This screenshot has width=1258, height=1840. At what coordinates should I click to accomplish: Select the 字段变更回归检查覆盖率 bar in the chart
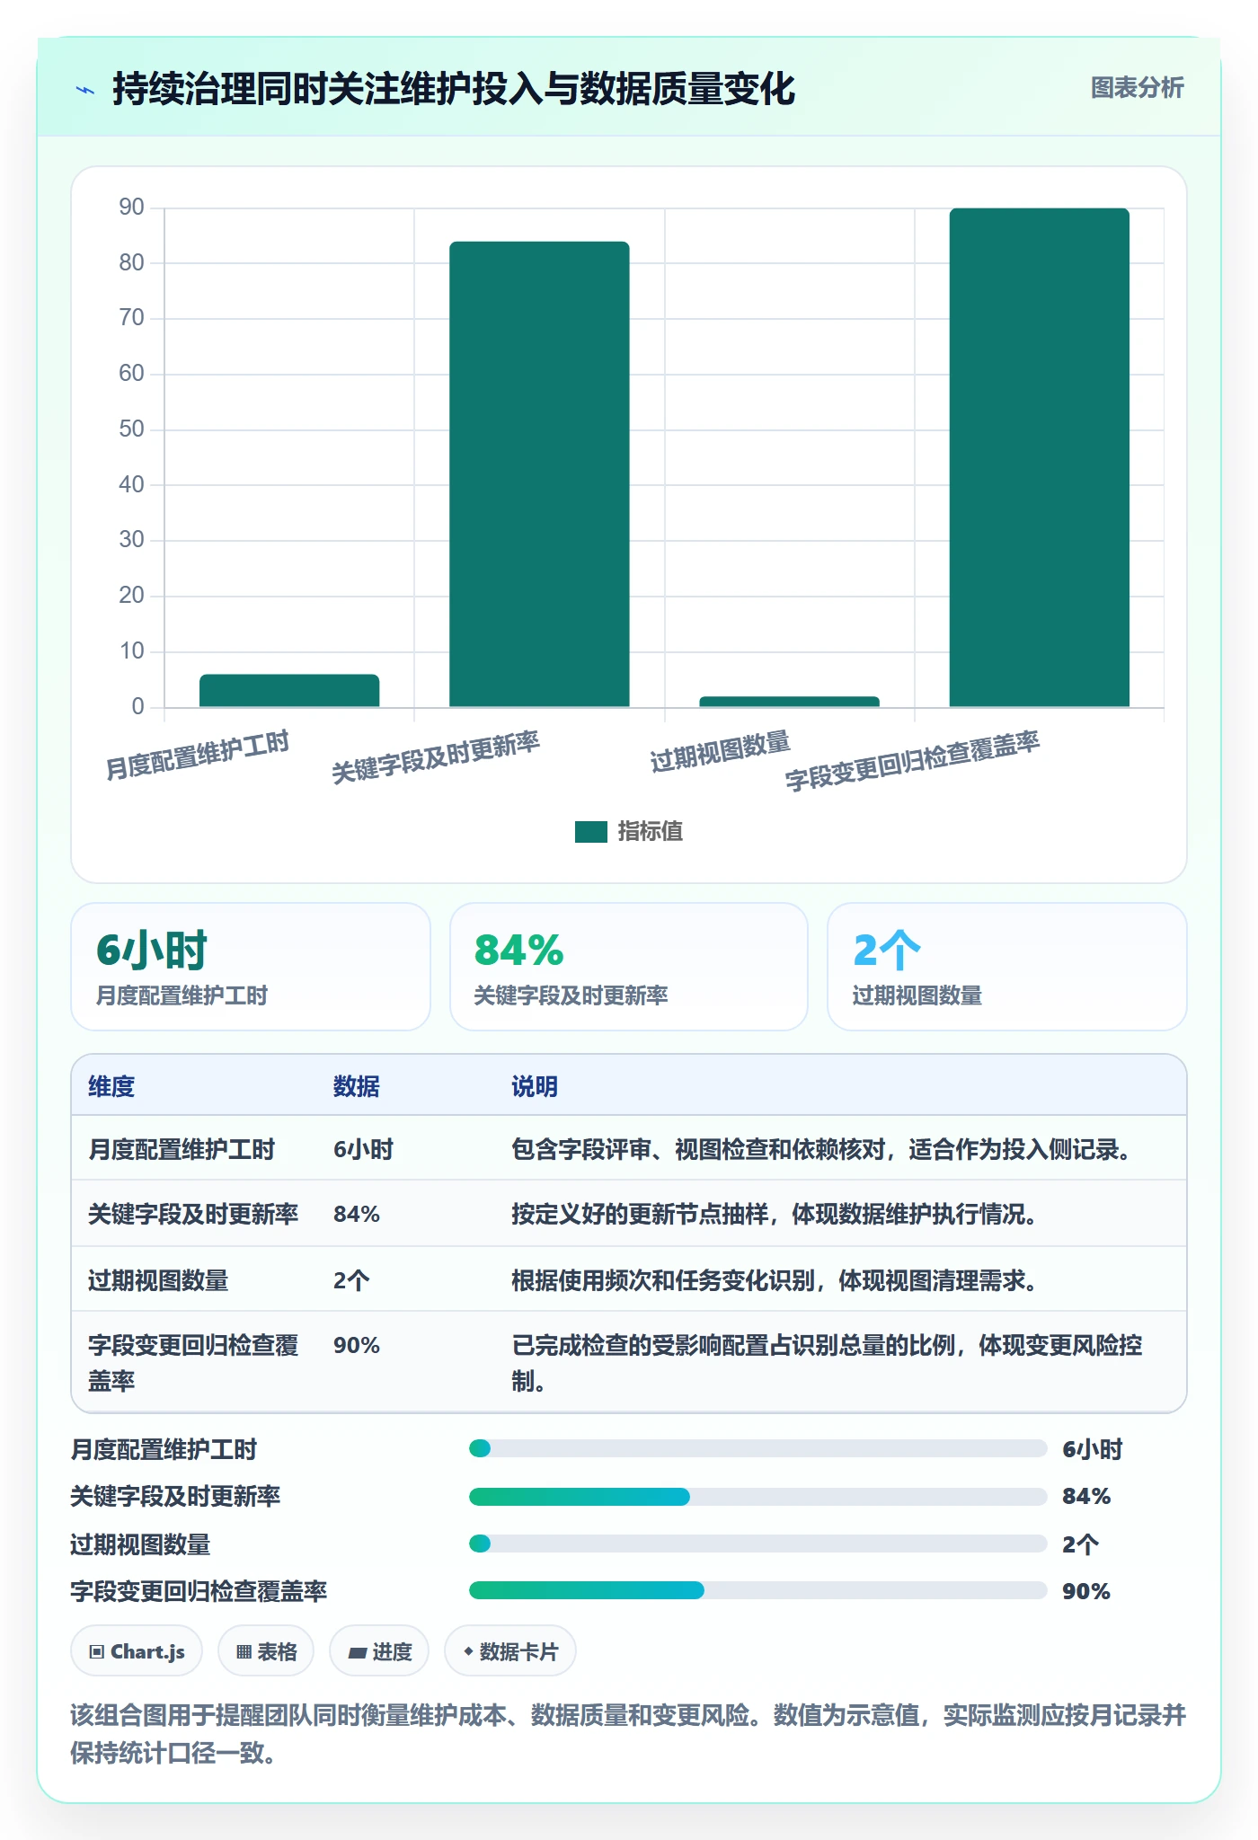[x=1040, y=457]
